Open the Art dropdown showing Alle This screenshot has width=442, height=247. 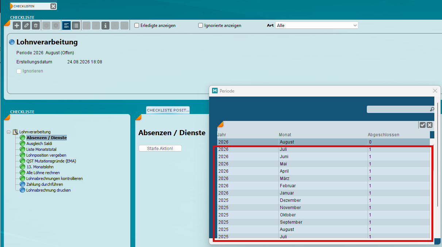pos(317,26)
